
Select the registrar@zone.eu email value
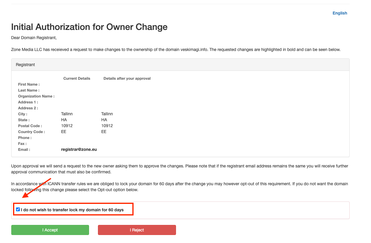click(x=79, y=150)
